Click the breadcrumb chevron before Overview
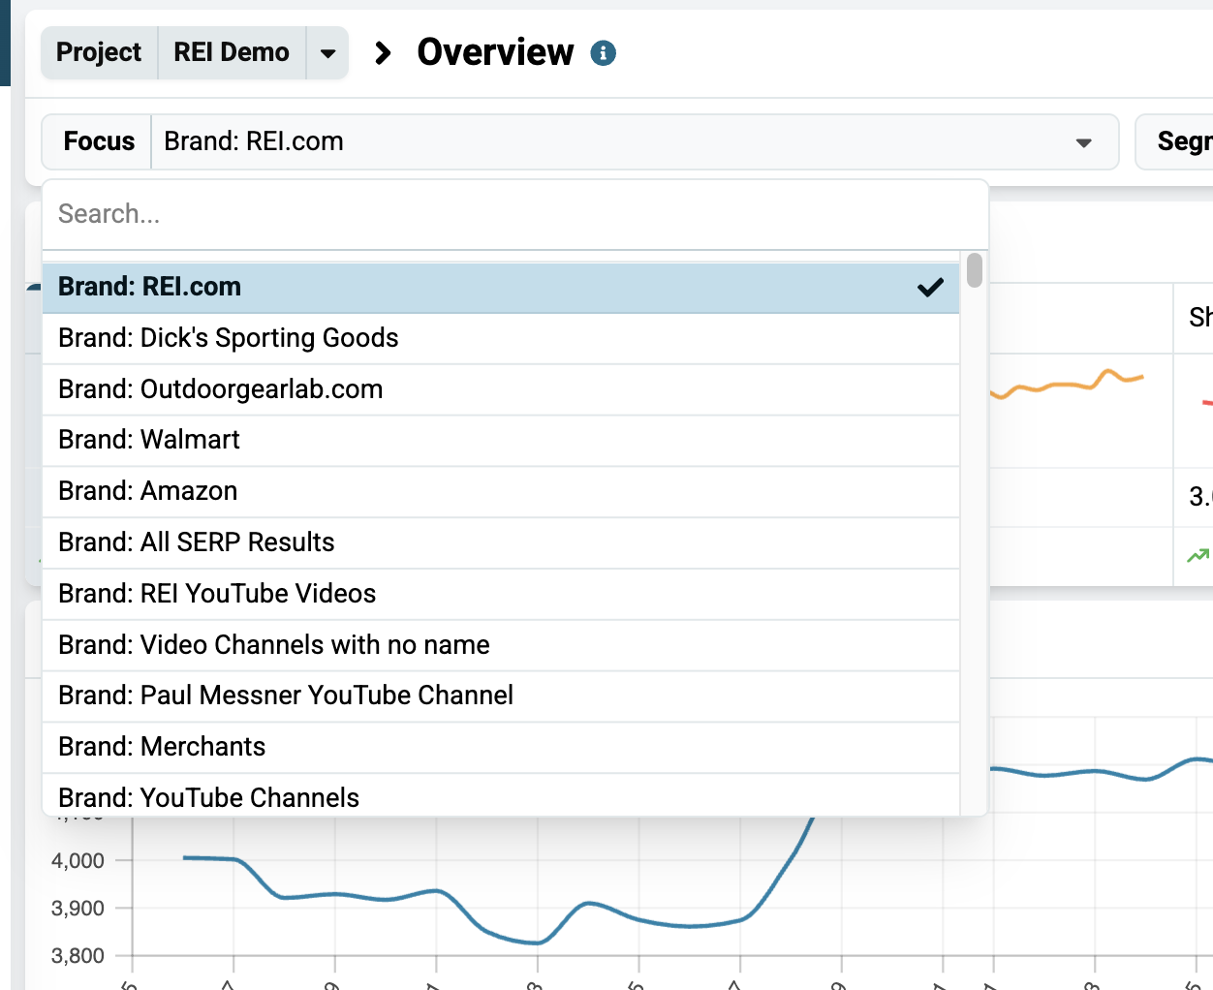This screenshot has height=990, width=1213. [x=383, y=53]
